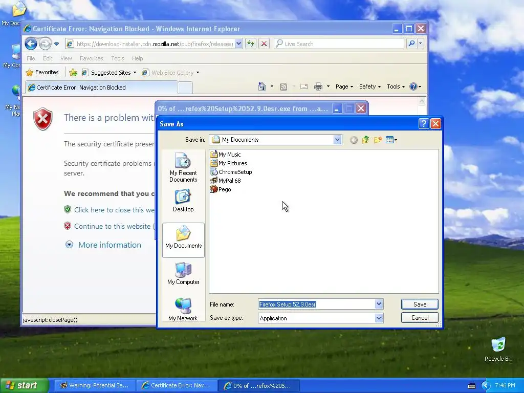Open the Help menu in Internet Explorer

[x=137, y=58]
